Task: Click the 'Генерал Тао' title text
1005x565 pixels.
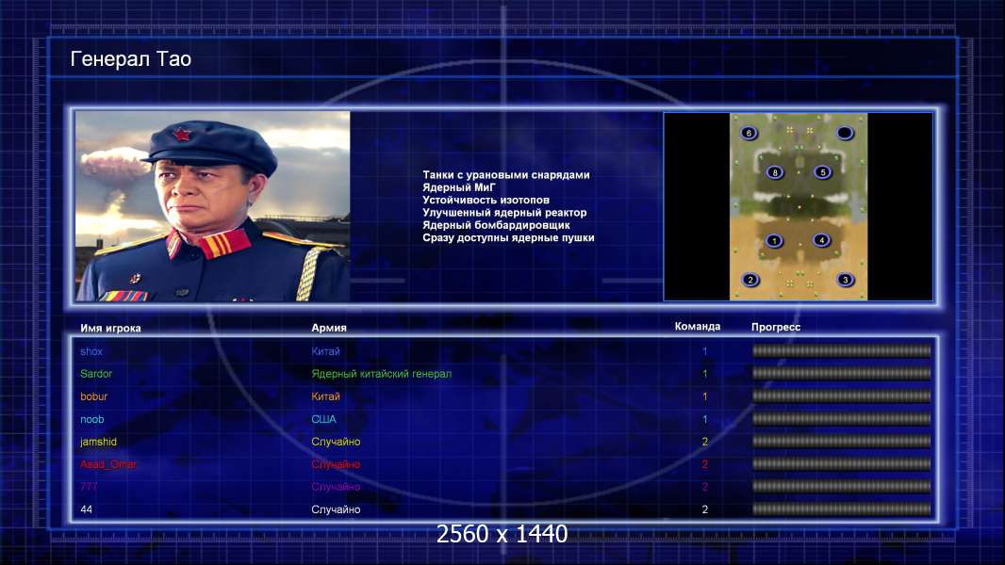Action: (131, 59)
